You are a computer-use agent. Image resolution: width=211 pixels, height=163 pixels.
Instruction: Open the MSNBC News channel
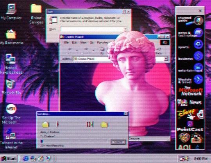[x=190, y=103]
